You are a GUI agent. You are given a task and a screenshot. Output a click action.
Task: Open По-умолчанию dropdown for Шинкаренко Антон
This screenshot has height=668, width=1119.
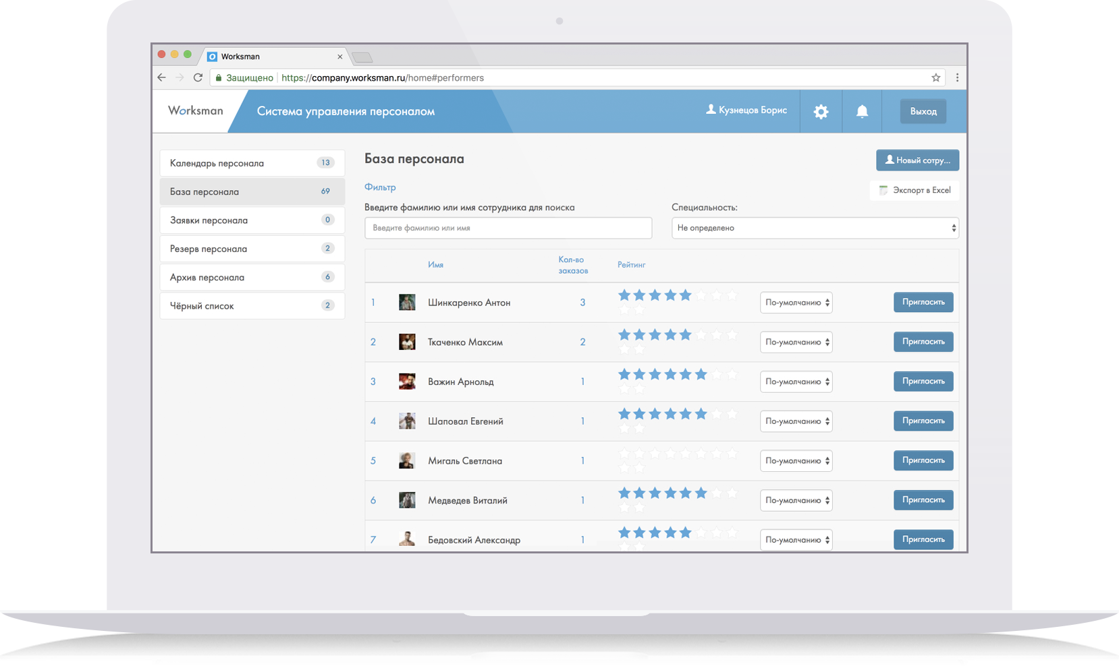796,303
